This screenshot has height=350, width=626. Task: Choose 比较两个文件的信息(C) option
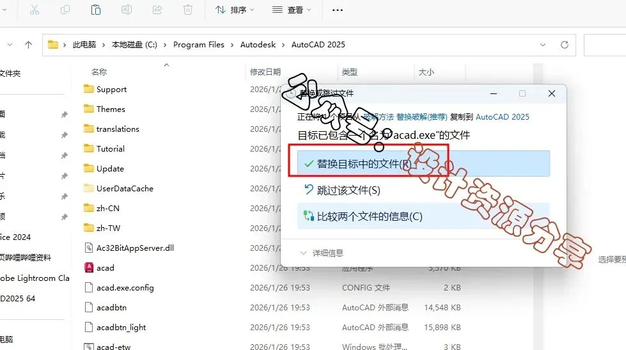coord(423,216)
